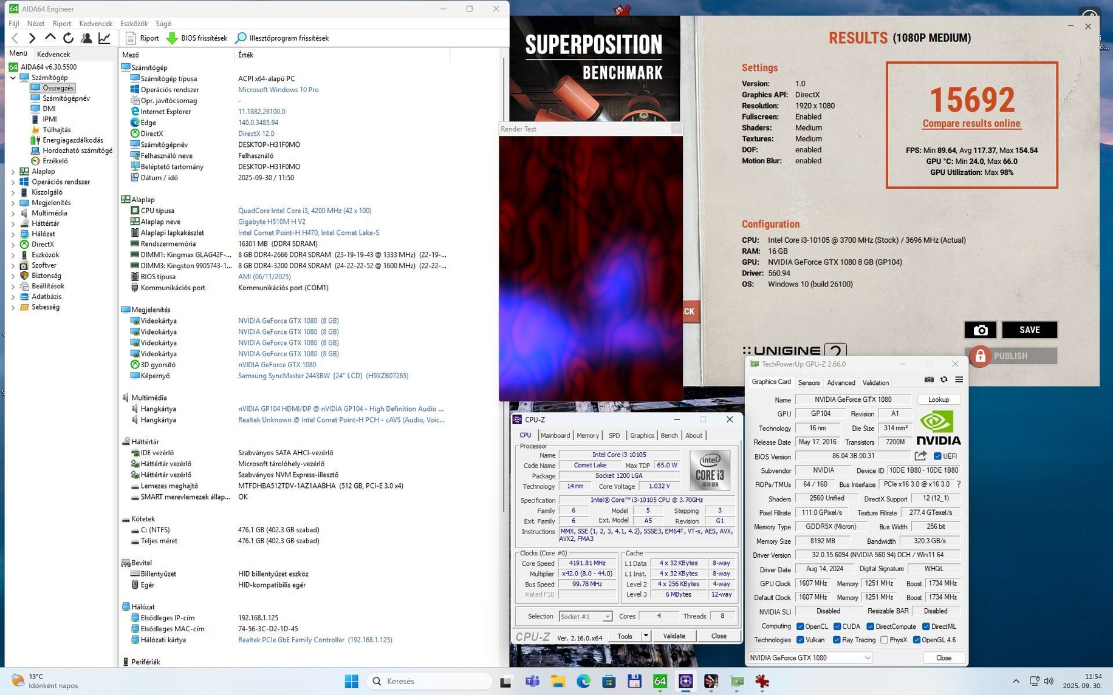Click the GPU-Z Lookup button
Screen dimensions: 1113x695
pos(939,399)
